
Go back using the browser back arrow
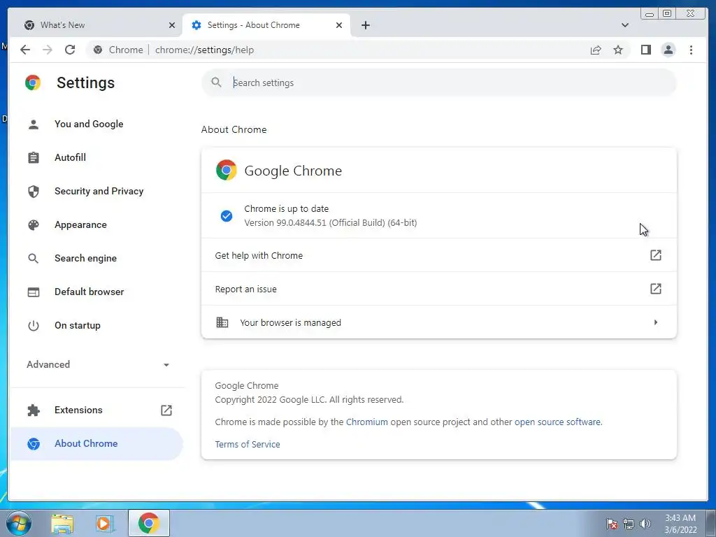25,50
